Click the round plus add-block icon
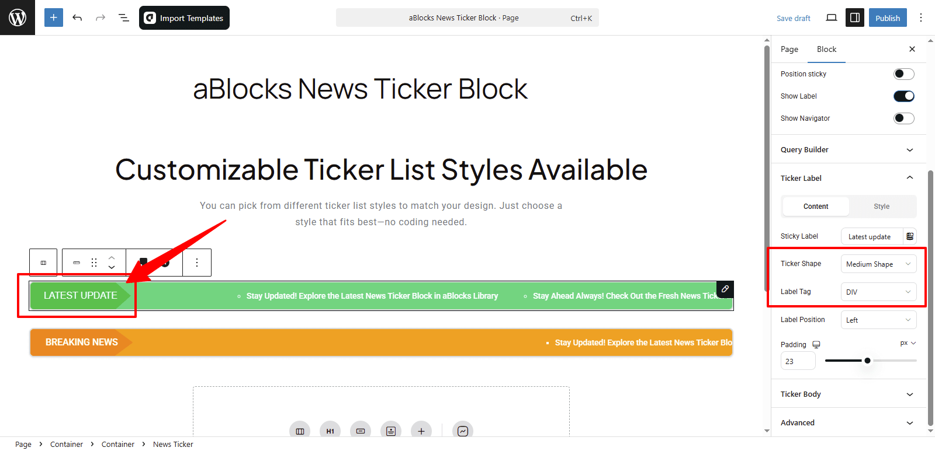Viewport: 935px width, 451px height. tap(421, 431)
